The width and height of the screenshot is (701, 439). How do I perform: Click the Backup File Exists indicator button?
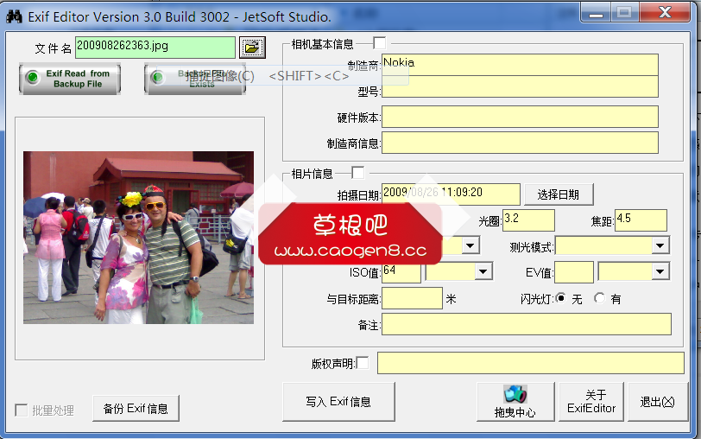[x=195, y=79]
